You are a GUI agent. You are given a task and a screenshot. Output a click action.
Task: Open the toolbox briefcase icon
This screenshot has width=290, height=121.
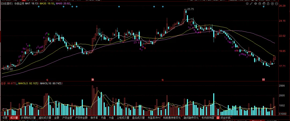(x=260, y=3)
